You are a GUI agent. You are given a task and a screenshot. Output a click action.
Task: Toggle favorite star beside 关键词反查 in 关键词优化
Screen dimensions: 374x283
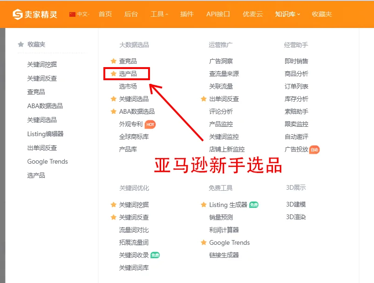114,217
